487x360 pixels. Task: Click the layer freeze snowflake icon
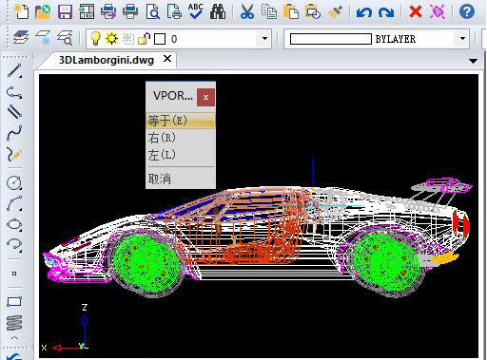[43, 38]
